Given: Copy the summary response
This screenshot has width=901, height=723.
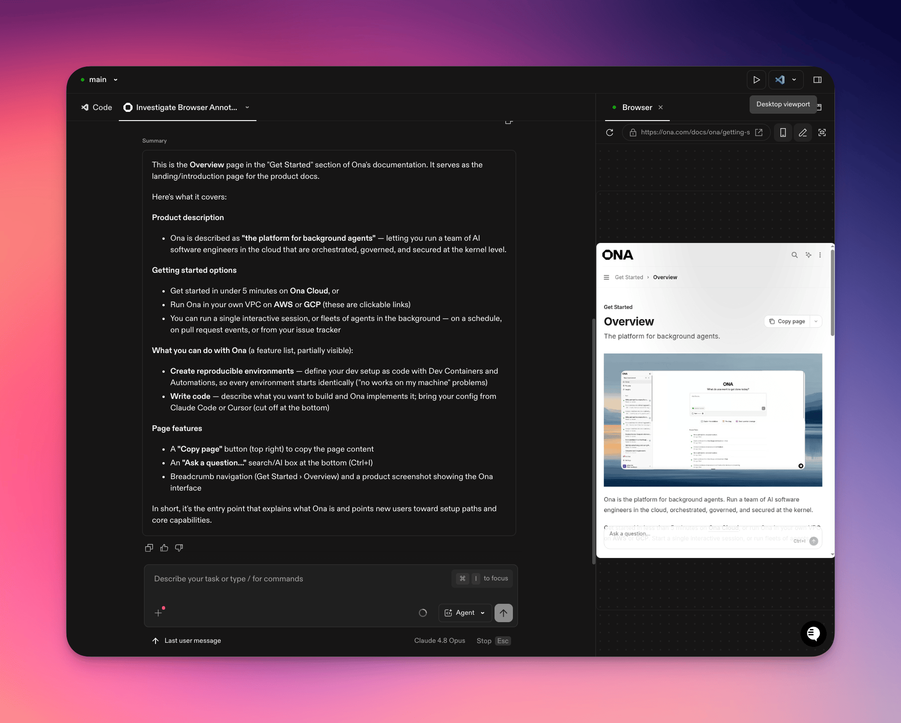Looking at the screenshot, I should [149, 548].
